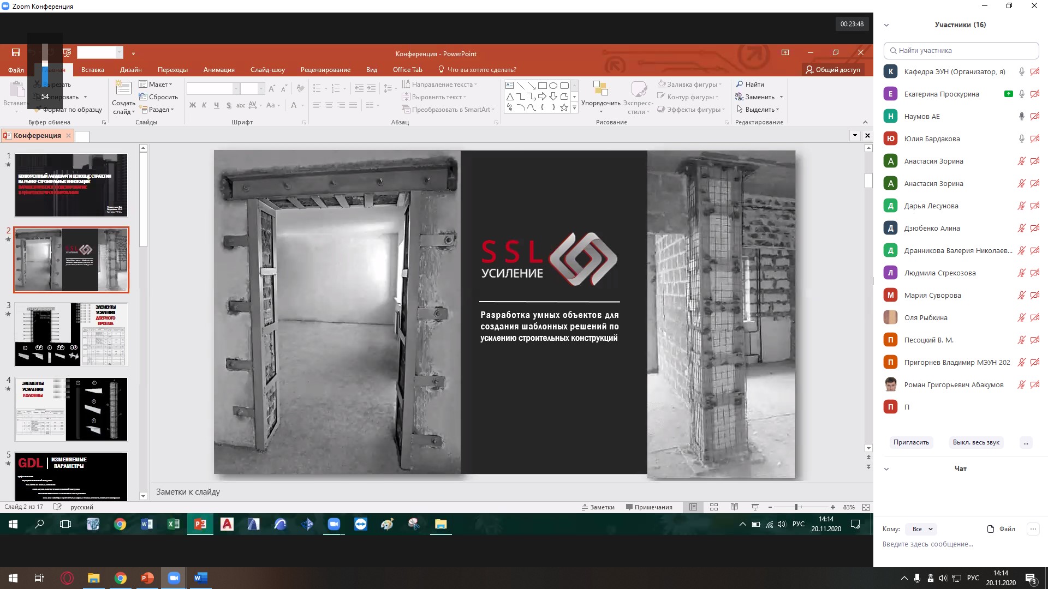Select the star shape in shapes gallery

click(x=564, y=107)
